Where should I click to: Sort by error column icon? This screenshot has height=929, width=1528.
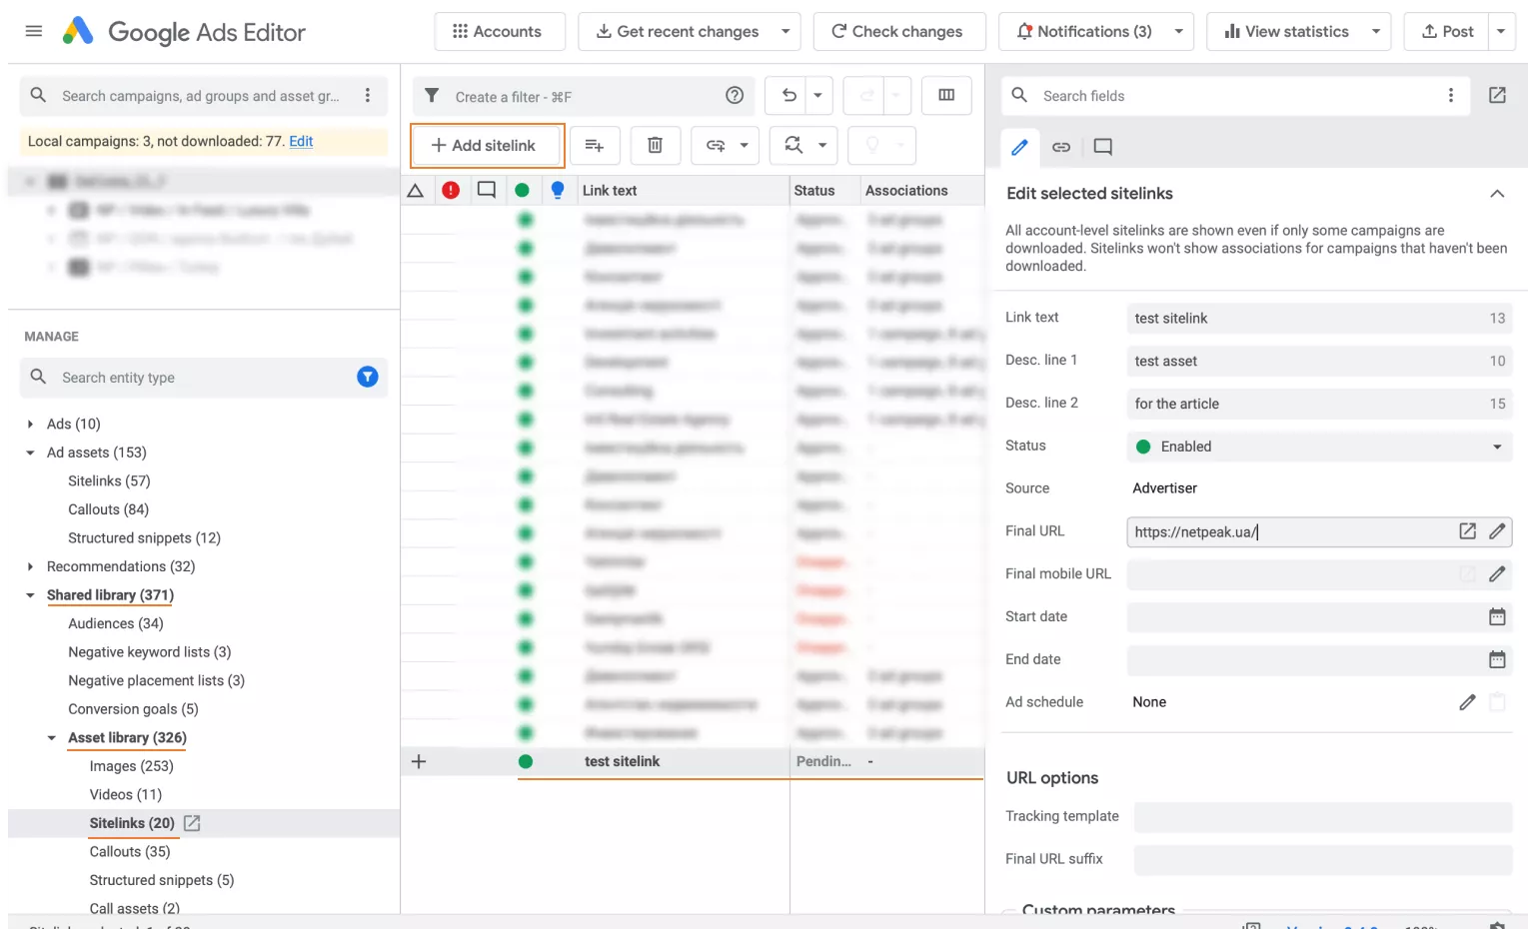tap(451, 191)
